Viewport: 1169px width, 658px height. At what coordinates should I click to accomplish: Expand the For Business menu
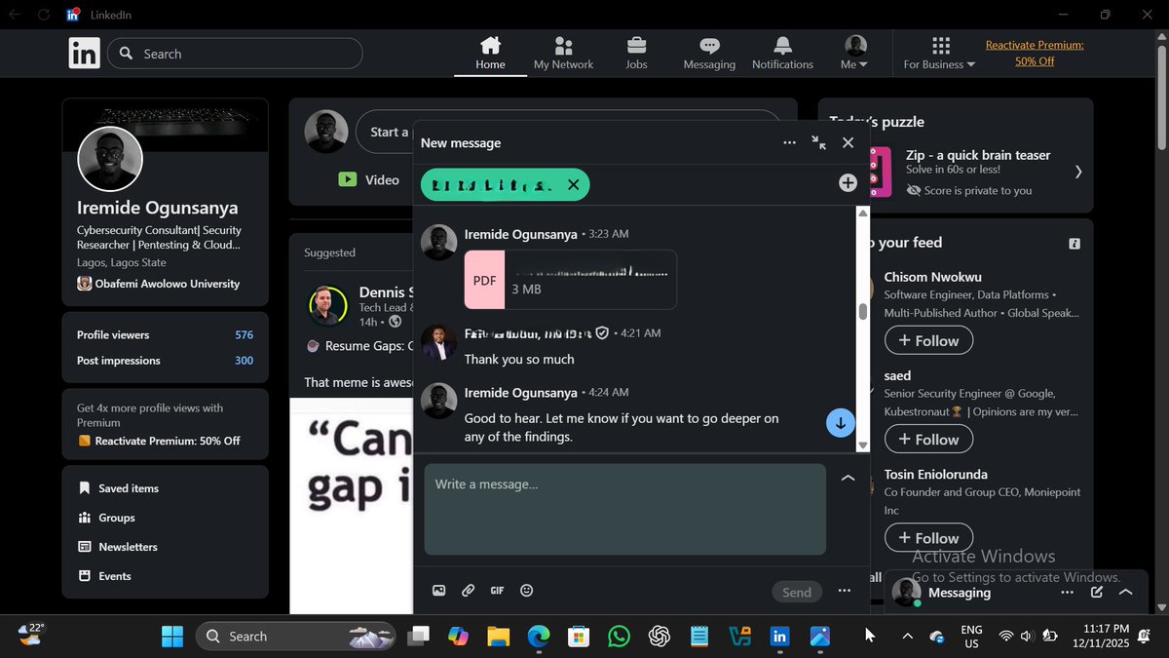939,53
